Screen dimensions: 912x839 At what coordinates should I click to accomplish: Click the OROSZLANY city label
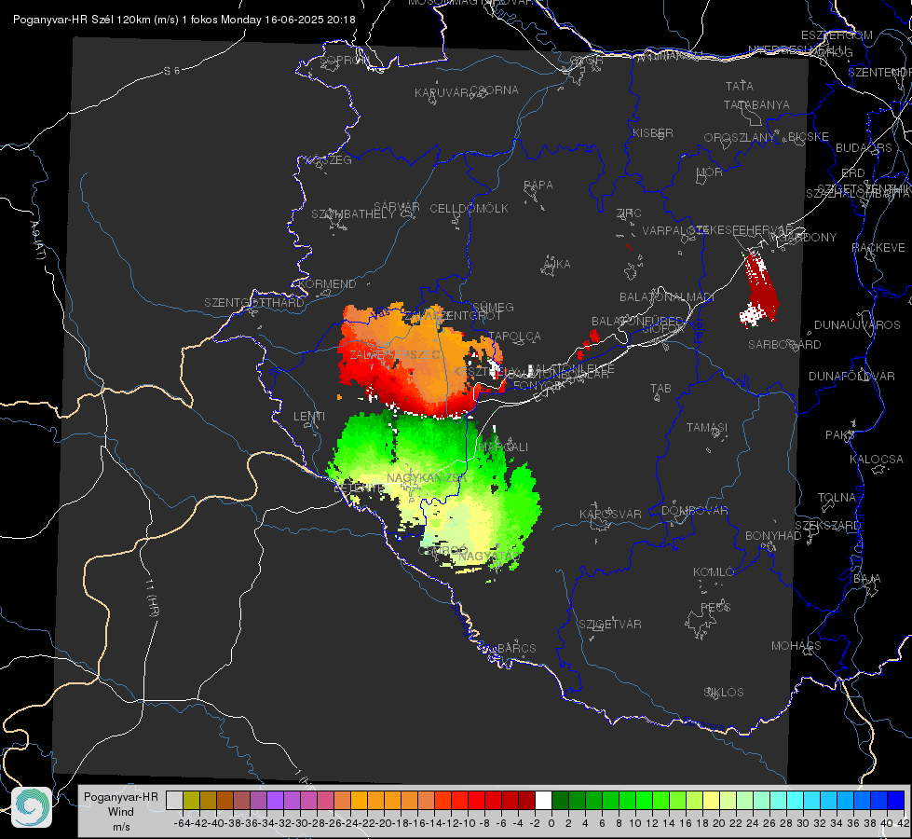point(740,138)
